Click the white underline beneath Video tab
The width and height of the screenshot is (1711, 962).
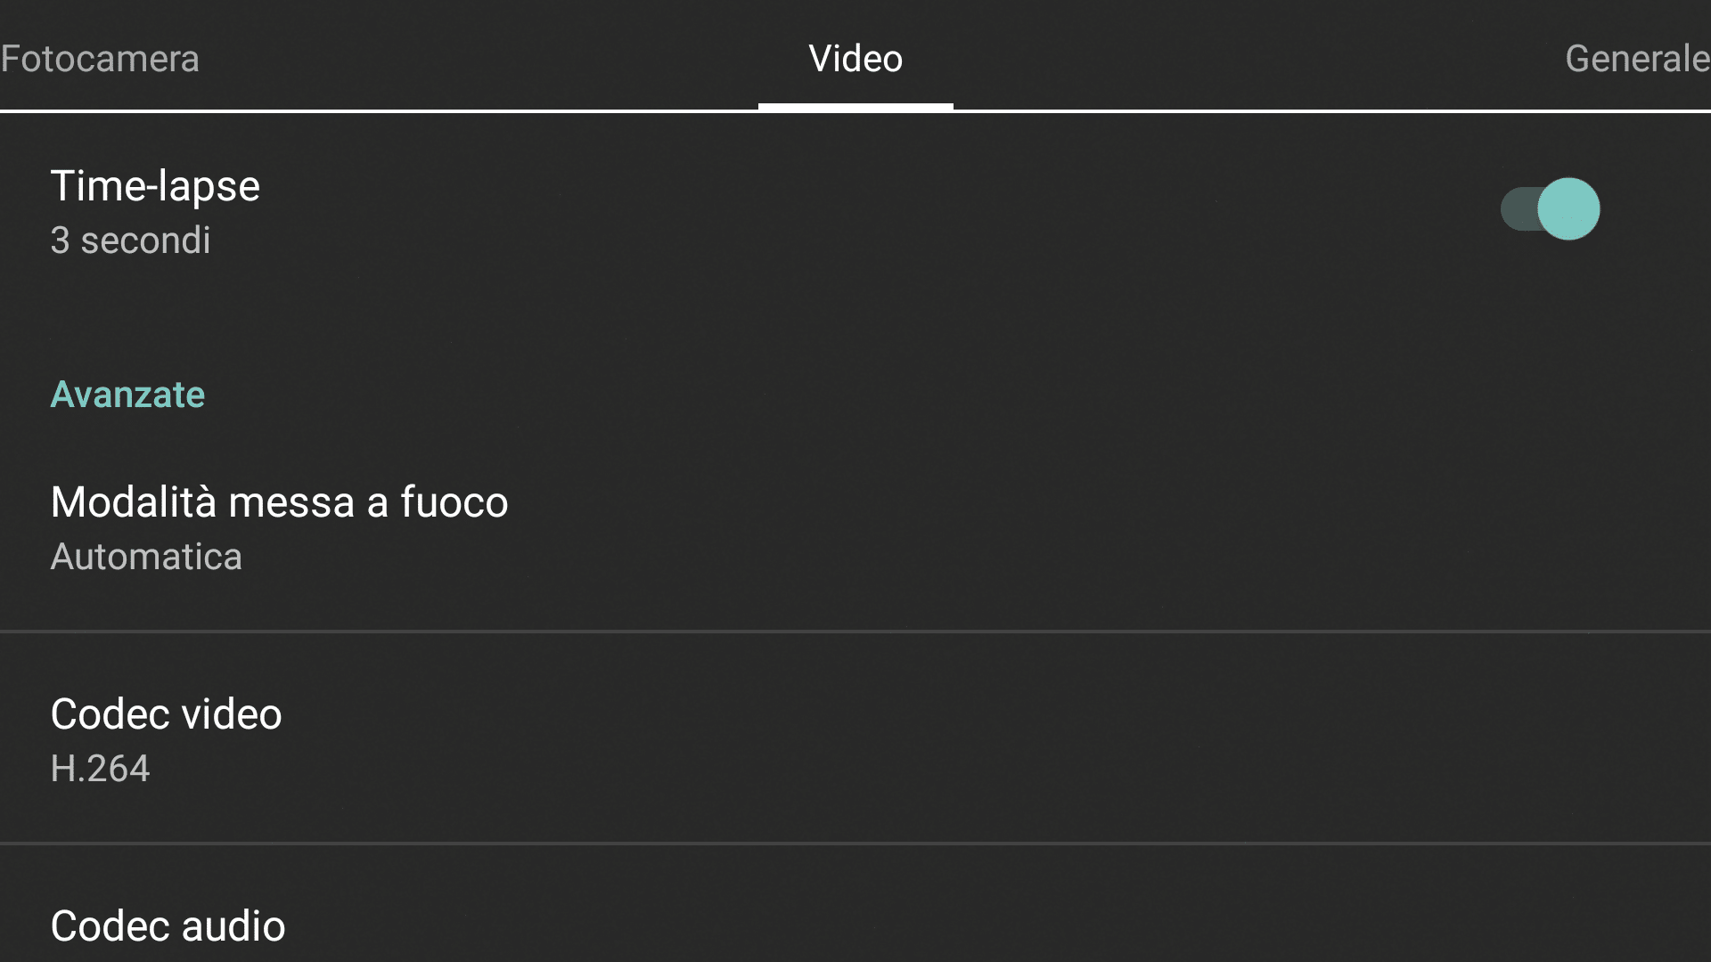coord(855,107)
